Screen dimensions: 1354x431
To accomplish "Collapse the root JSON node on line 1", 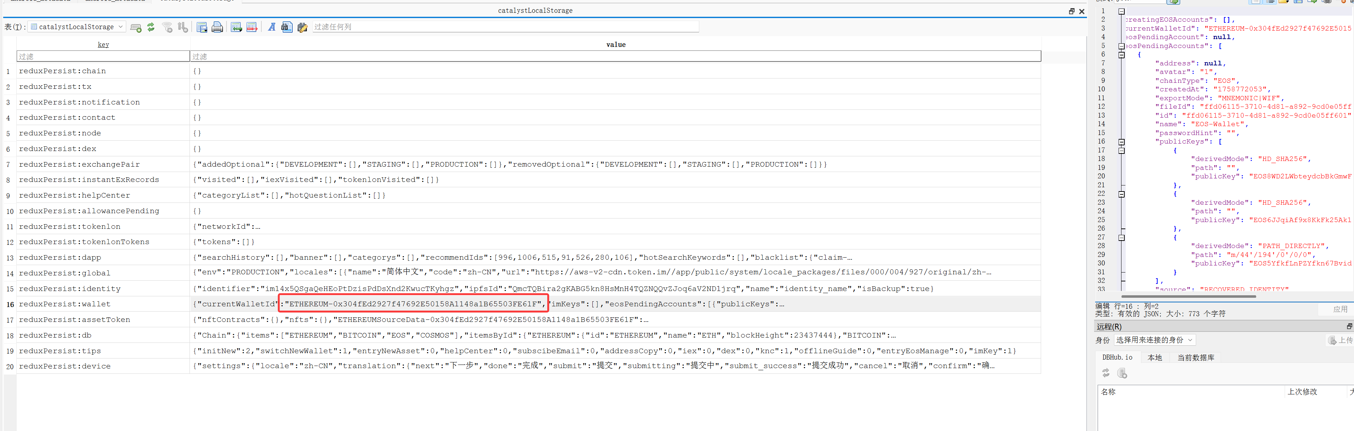I will 1121,11.
